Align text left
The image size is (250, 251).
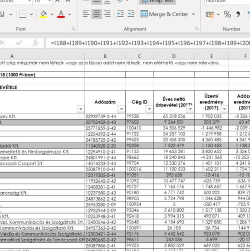click(86, 14)
